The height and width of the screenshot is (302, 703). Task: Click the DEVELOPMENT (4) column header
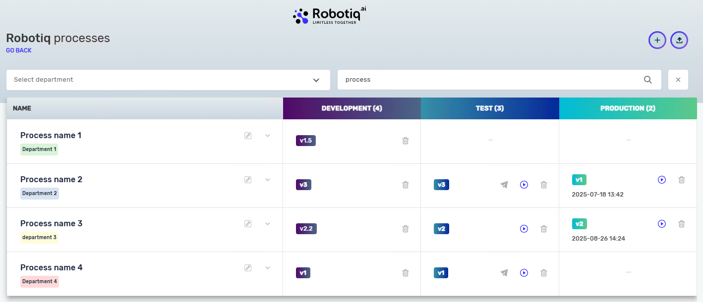(351, 108)
